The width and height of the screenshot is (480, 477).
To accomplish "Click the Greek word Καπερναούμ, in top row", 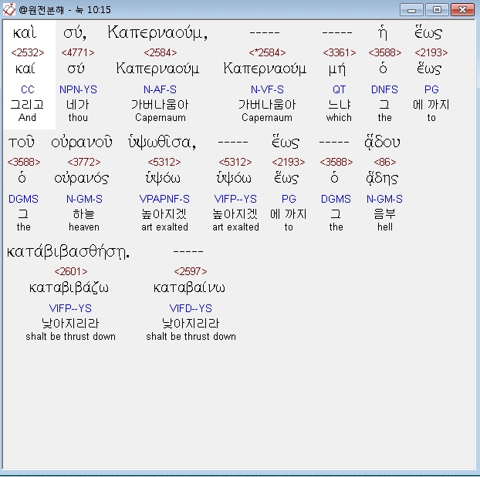I will click(x=157, y=32).
